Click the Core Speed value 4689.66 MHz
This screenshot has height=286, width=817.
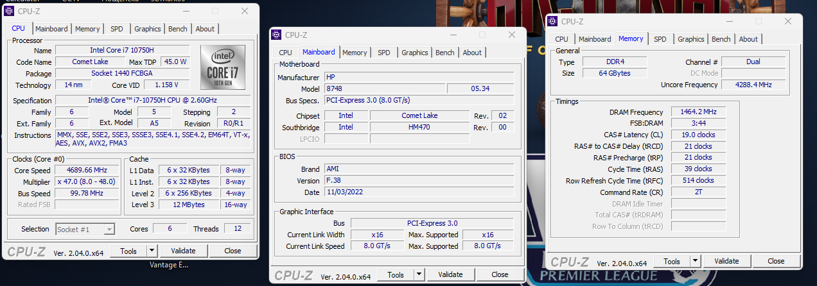point(87,170)
